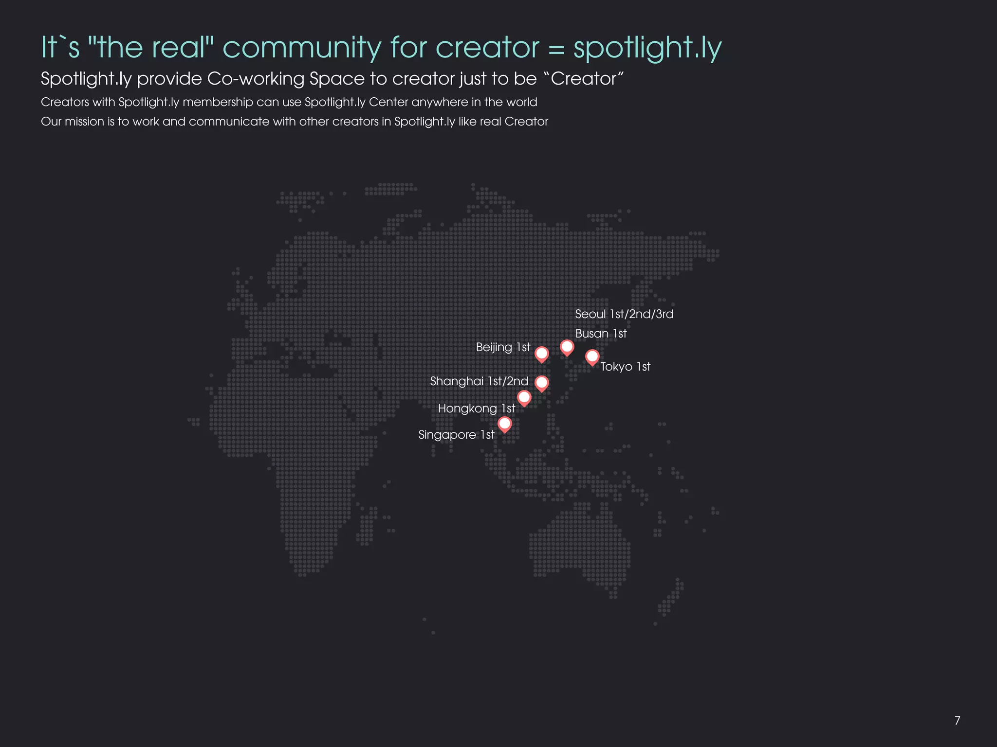Select the 'Hongkong 1st' label
The image size is (997, 747).
477,409
